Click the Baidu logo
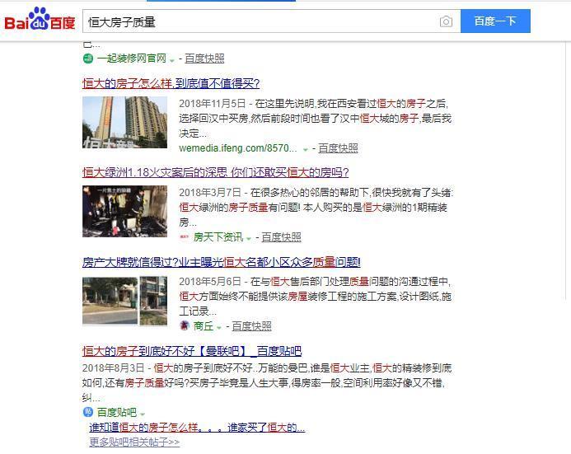Screen dimensions: 571x454 coord(40,20)
